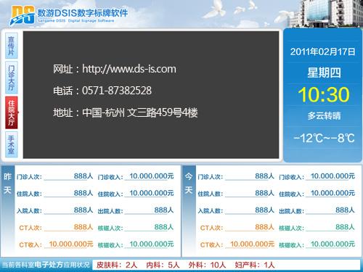Select the 手术室 side tab

point(12,144)
